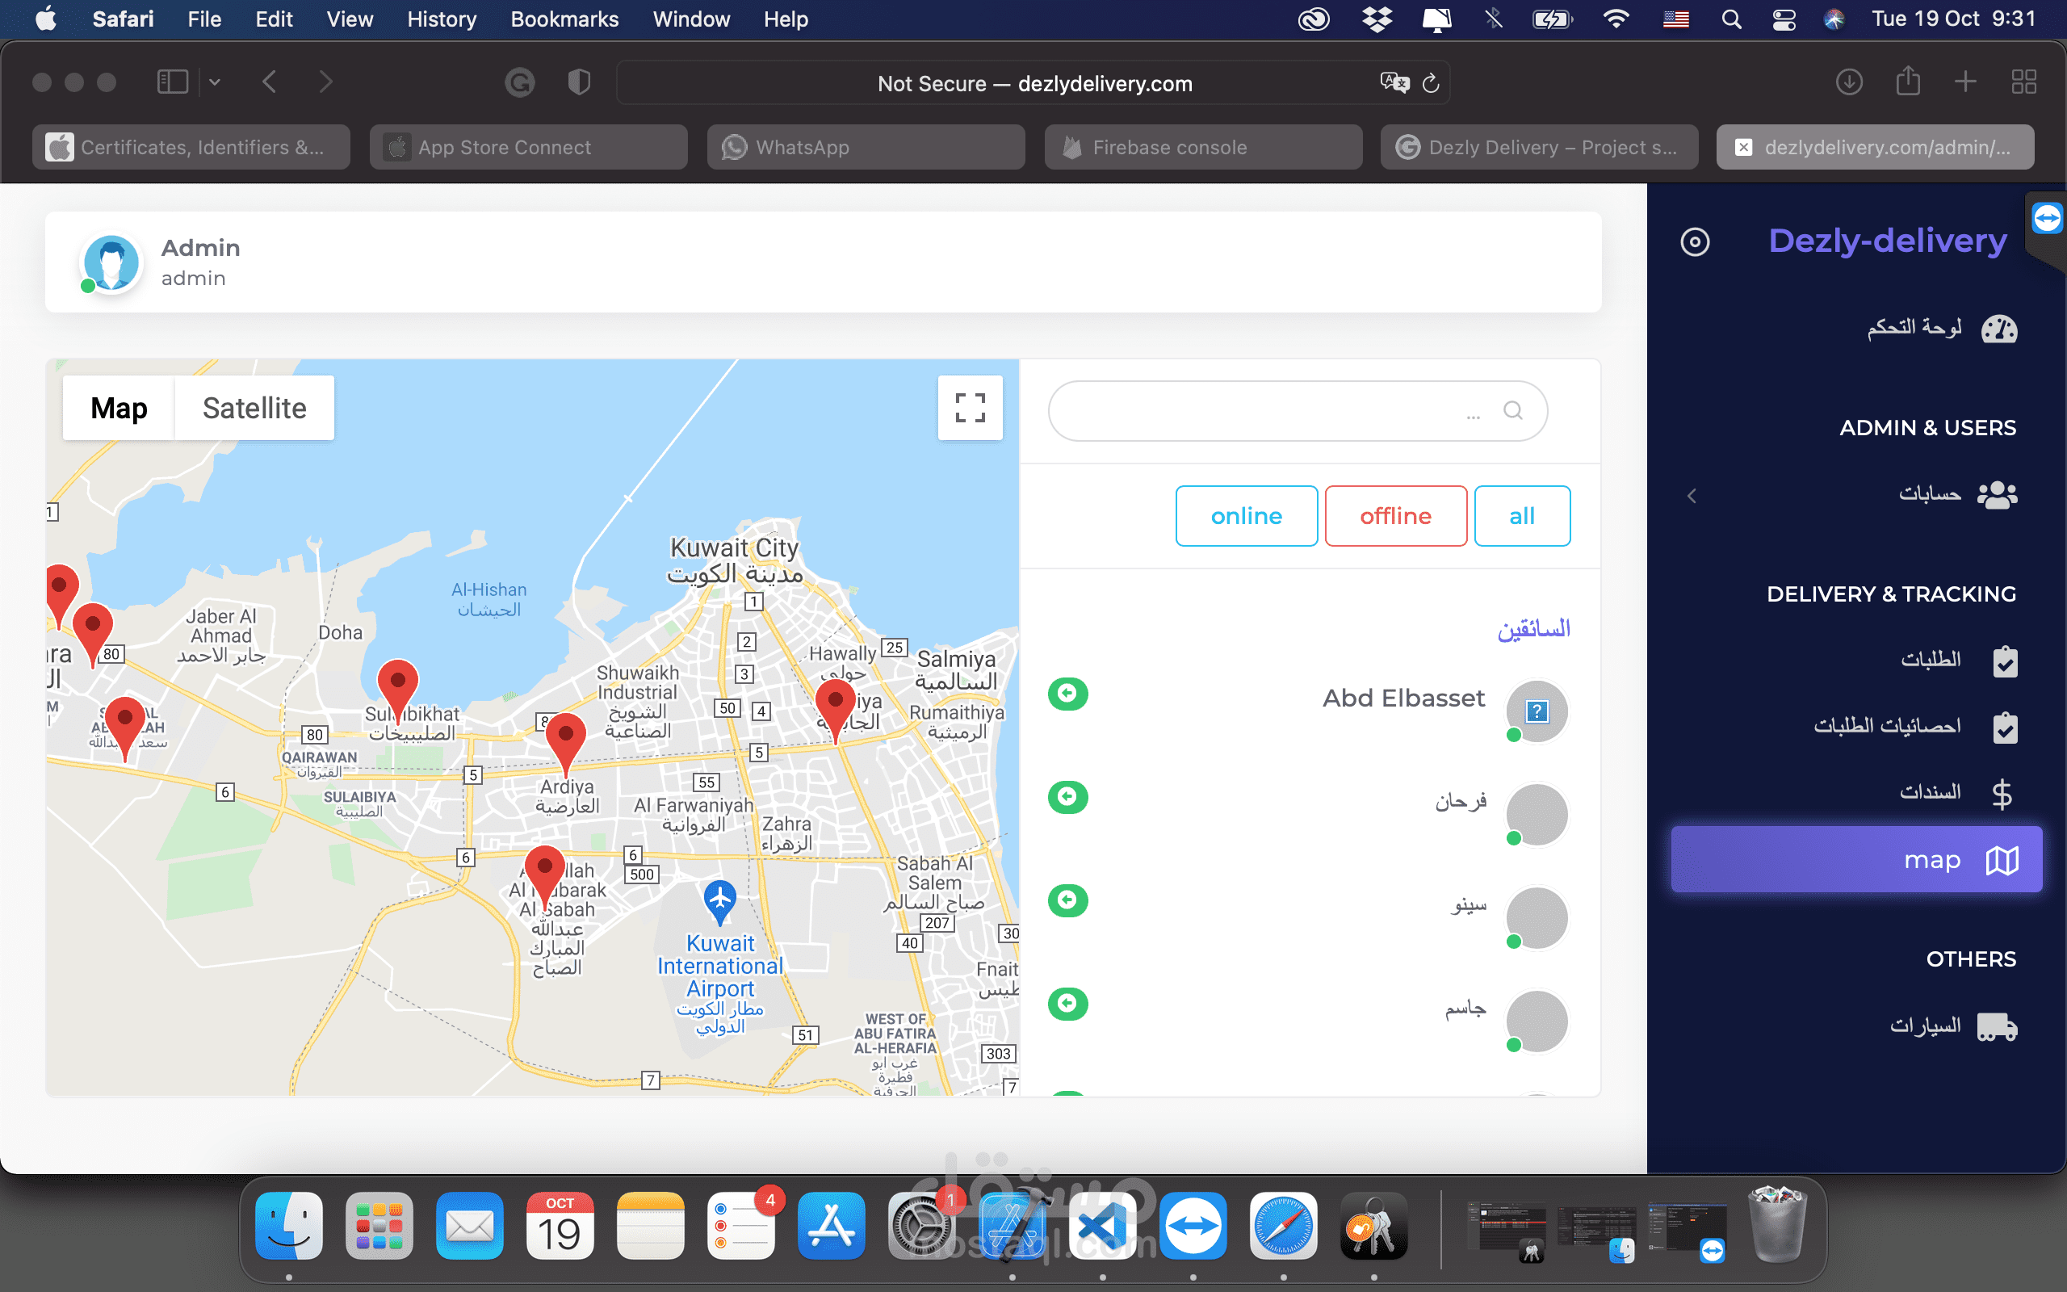
Task: Click the Admin profile avatar
Action: pos(111,262)
